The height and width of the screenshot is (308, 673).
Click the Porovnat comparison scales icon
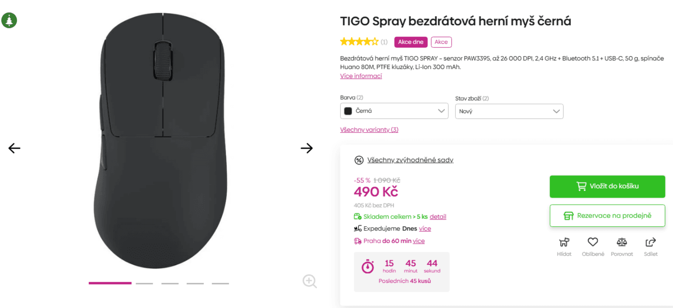[622, 243]
